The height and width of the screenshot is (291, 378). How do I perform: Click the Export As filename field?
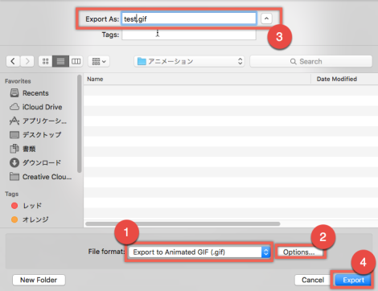189,18
